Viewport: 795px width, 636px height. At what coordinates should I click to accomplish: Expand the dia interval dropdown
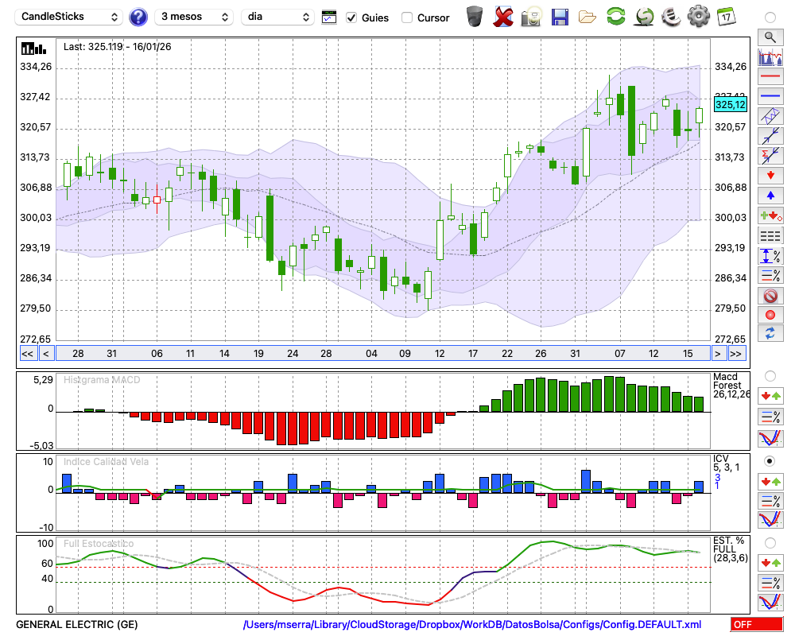point(278,17)
